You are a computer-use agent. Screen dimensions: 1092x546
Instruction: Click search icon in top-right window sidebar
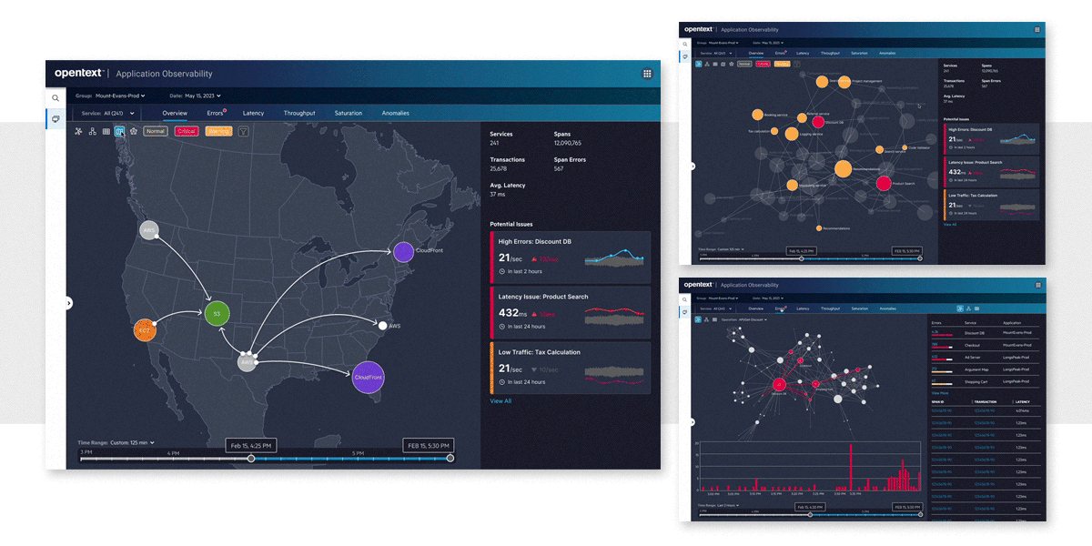coord(685,43)
